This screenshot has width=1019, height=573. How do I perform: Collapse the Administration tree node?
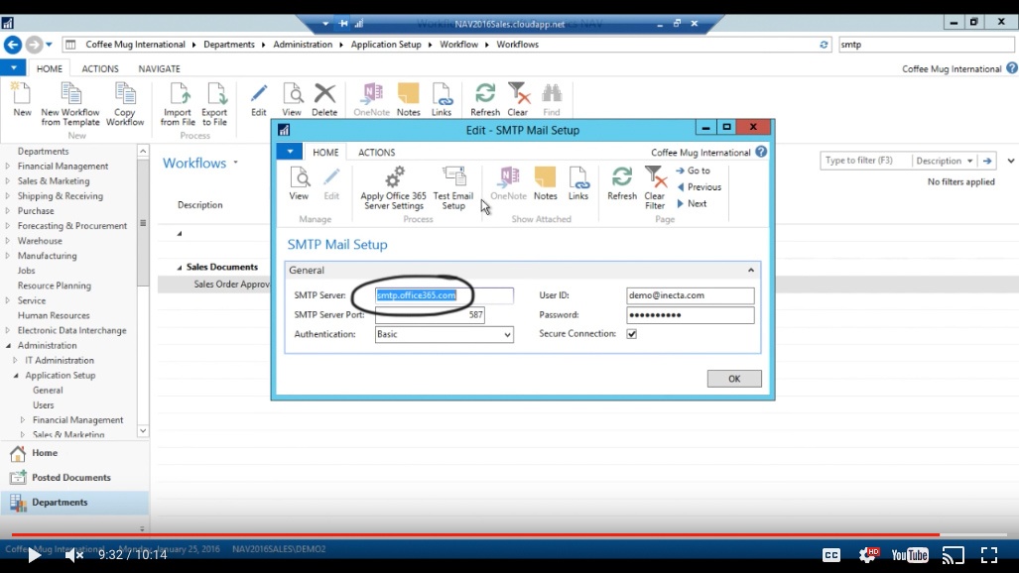9,346
